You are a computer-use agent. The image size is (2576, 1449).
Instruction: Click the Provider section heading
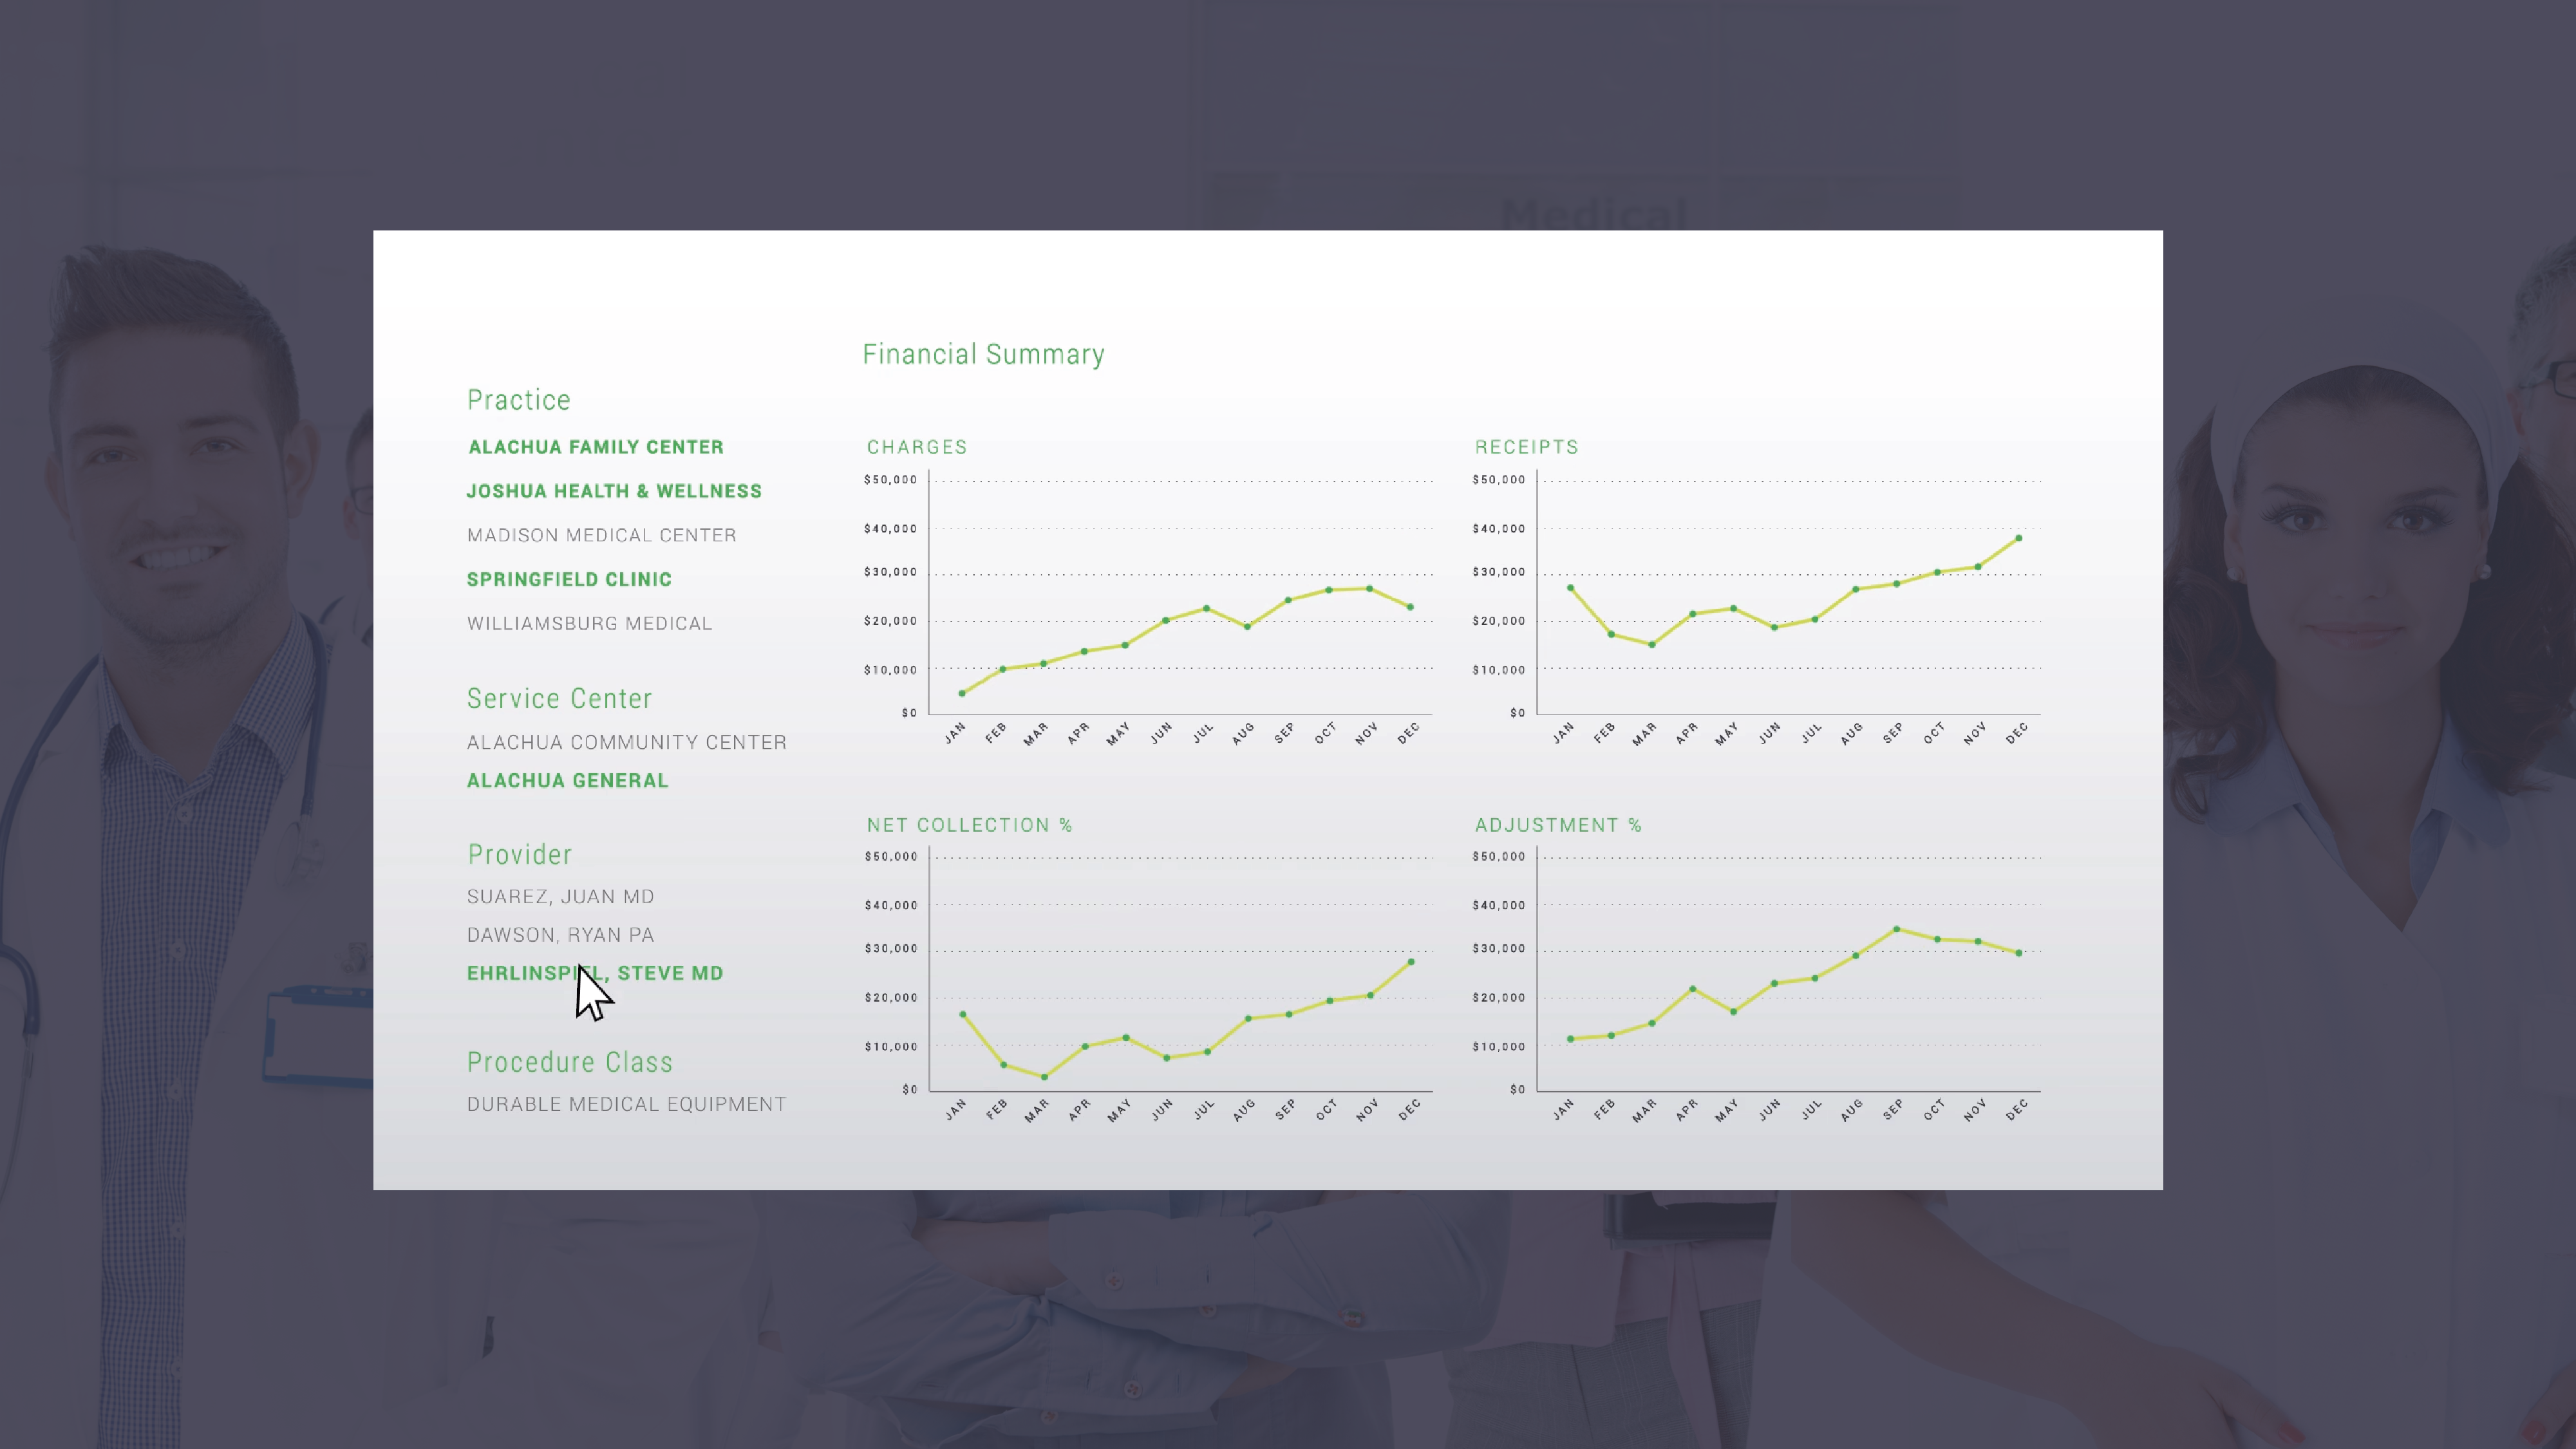click(x=519, y=854)
